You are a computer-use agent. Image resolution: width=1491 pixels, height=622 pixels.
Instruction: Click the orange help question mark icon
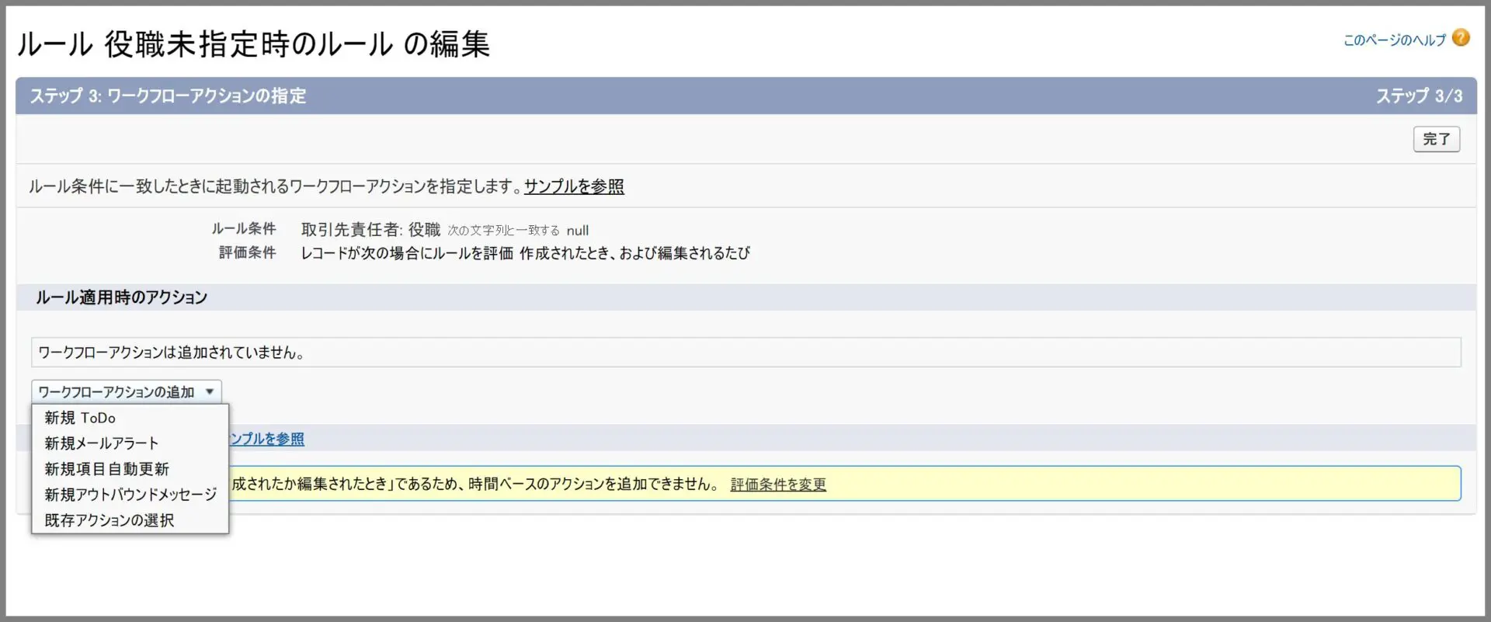click(x=1461, y=38)
